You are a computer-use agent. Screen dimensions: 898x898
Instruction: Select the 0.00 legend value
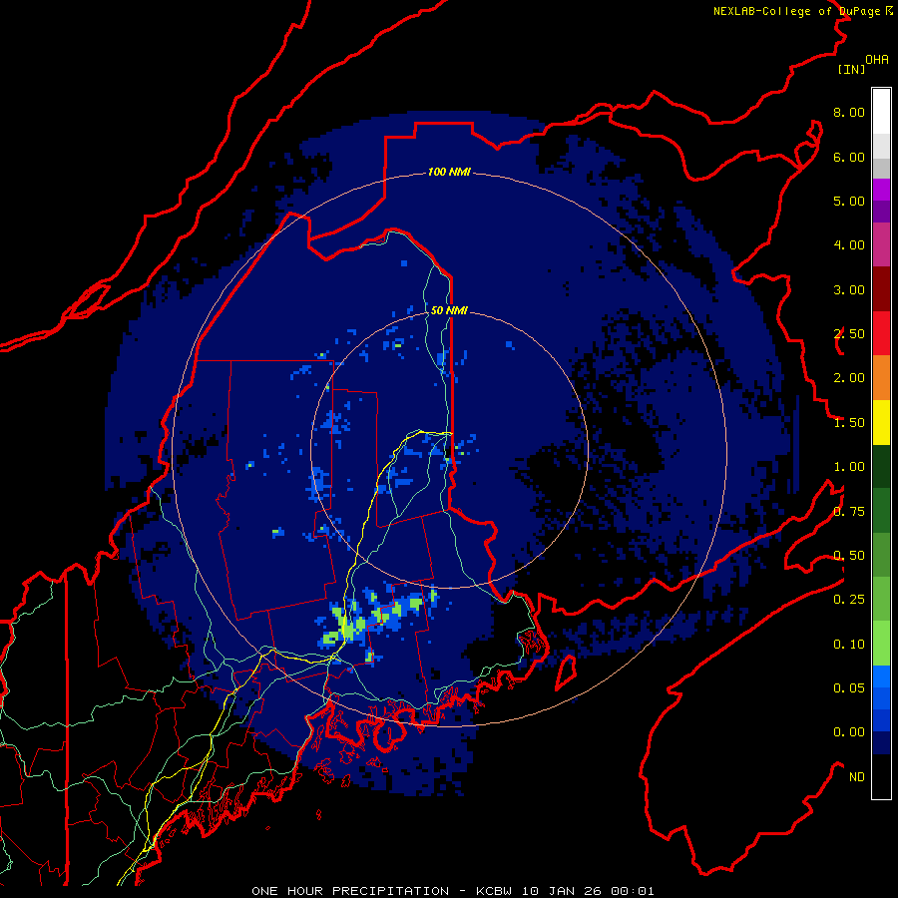pos(849,732)
